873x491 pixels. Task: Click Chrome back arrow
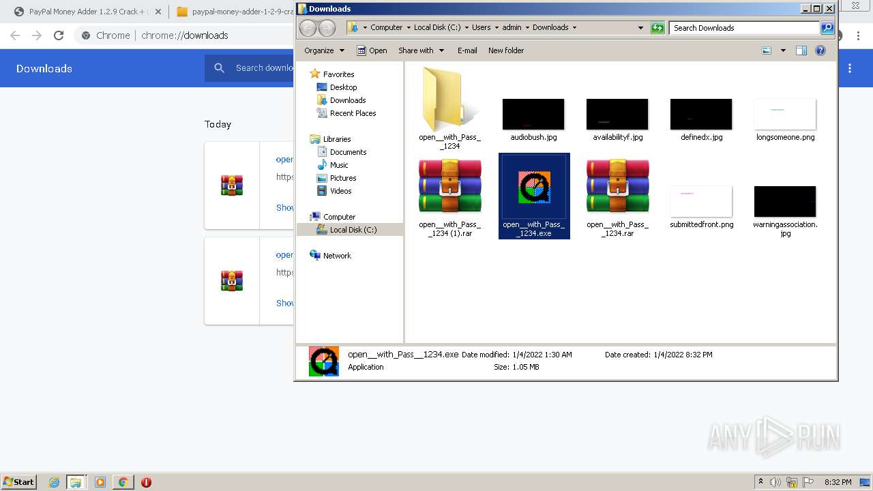(15, 35)
